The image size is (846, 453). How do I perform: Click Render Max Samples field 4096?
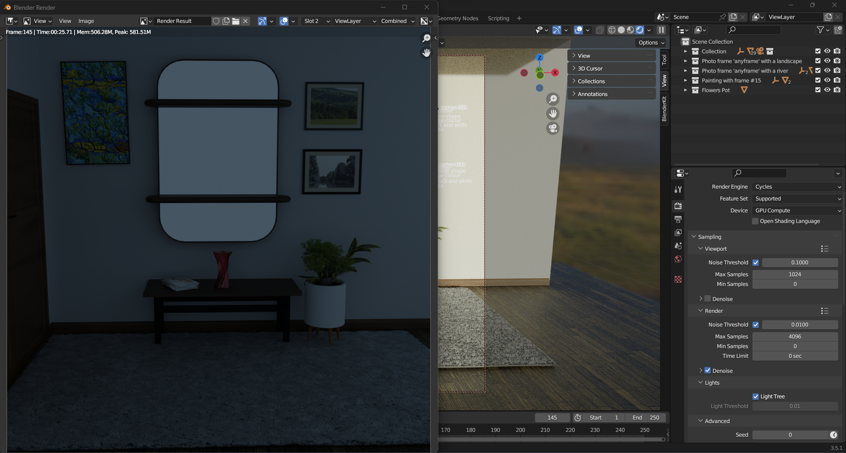tap(795, 337)
